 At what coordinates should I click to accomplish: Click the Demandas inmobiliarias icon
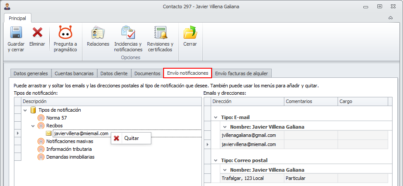pos(41,157)
